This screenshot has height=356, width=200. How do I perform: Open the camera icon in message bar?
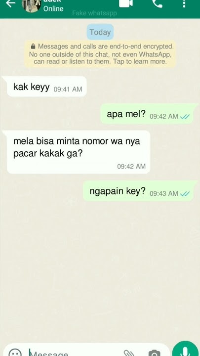pyautogui.click(x=155, y=353)
